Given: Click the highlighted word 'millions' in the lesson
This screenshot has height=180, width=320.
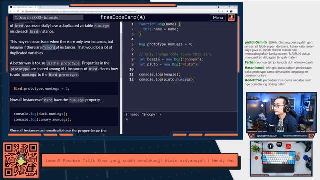Looking at the screenshot, I should (49, 47).
